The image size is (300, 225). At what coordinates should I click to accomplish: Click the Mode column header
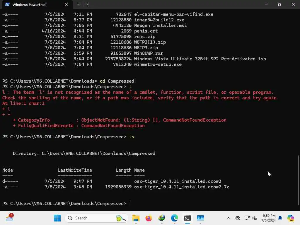pyautogui.click(x=7, y=170)
